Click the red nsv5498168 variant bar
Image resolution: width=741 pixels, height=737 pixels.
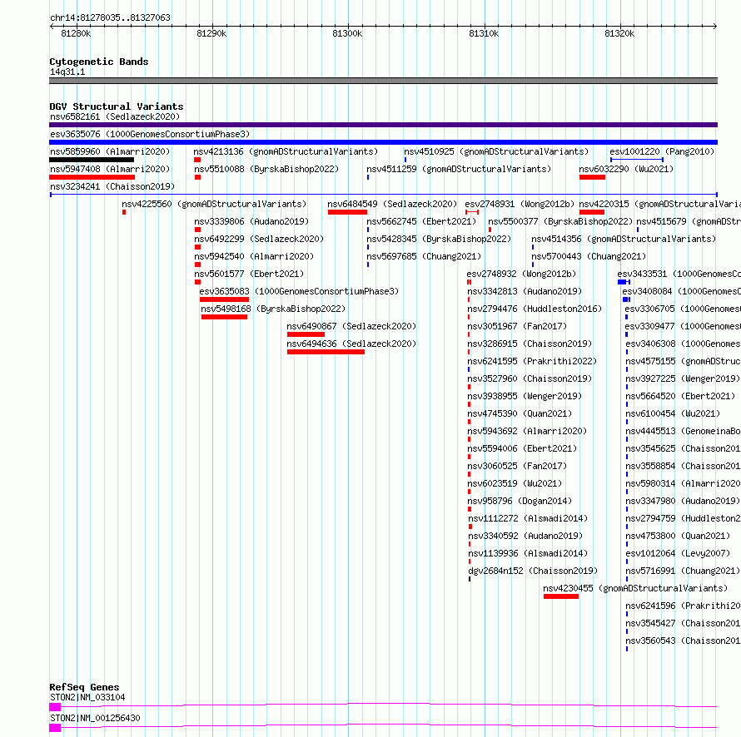(225, 317)
